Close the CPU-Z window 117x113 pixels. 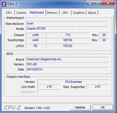point(108,3)
